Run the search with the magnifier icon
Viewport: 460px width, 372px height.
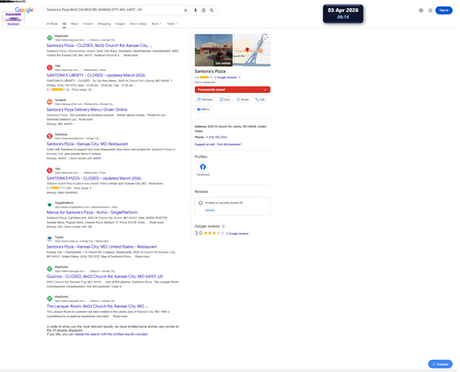(x=212, y=10)
